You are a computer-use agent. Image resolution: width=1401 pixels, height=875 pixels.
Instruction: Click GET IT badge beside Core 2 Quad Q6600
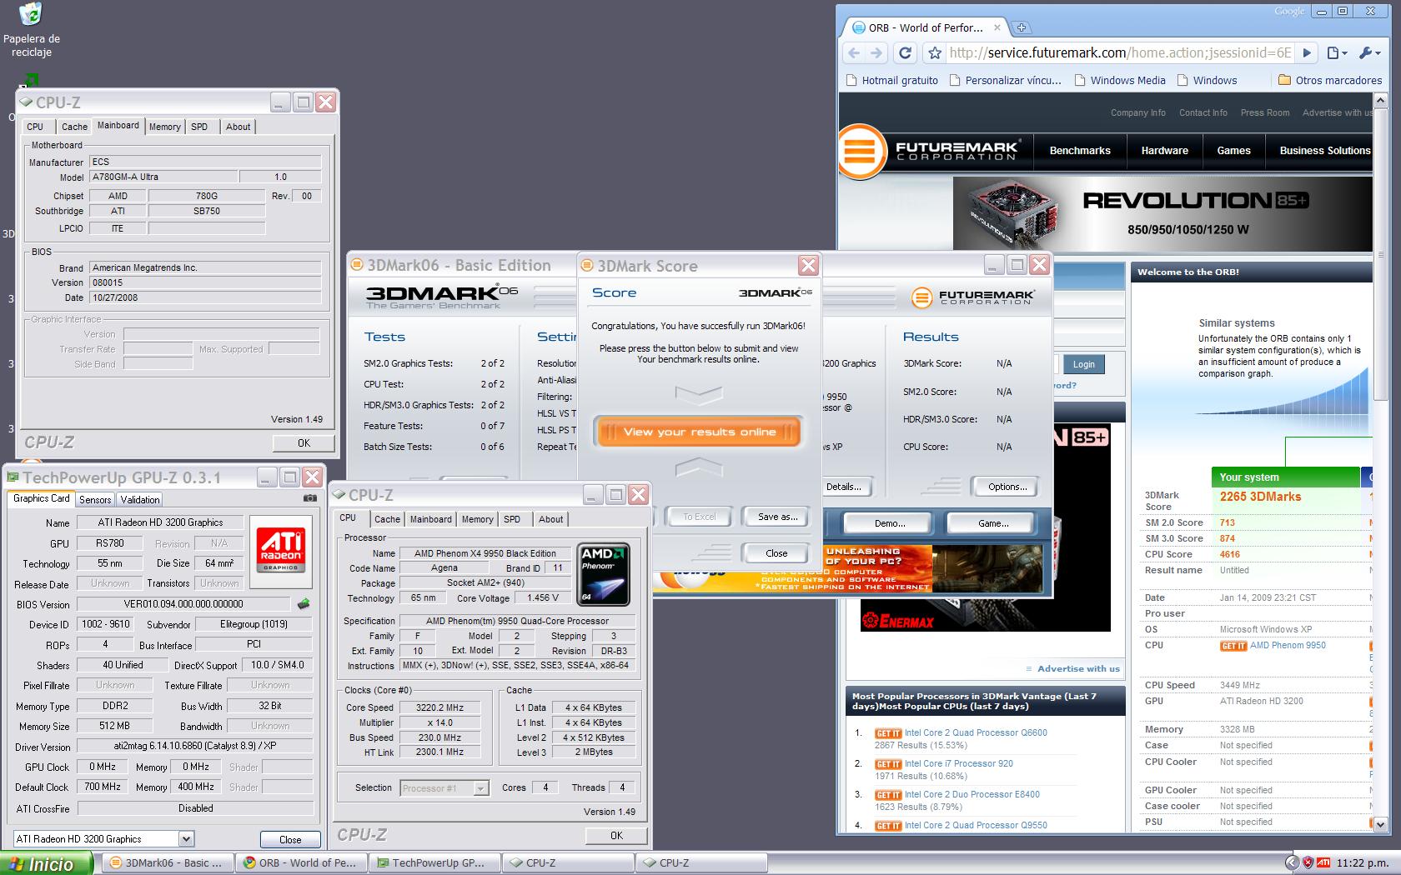(x=887, y=733)
